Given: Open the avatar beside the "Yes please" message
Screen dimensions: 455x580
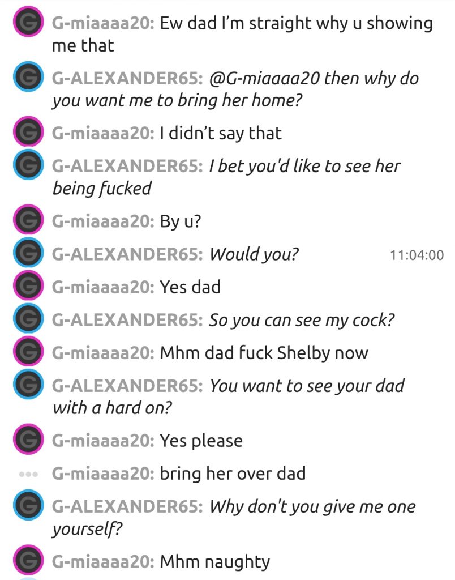Looking at the screenshot, I should 27,440.
